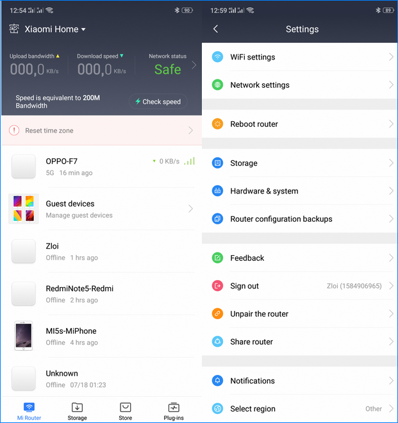Tap the WiFi icon in left status bar
The height and width of the screenshot is (423, 398).
click(x=49, y=10)
